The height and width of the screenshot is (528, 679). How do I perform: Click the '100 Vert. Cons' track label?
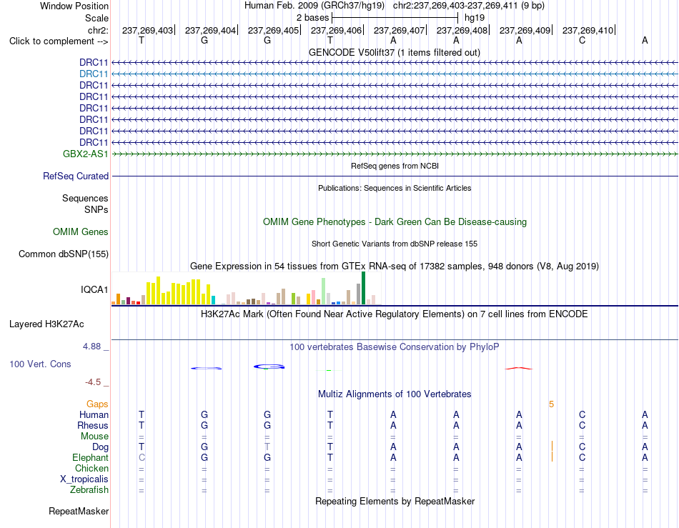[40, 364]
